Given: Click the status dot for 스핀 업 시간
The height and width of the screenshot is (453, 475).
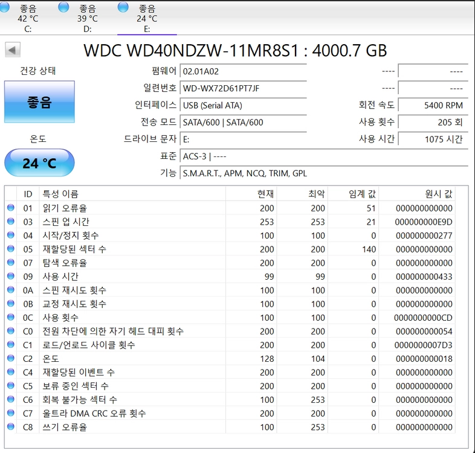Looking at the screenshot, I should 11,221.
